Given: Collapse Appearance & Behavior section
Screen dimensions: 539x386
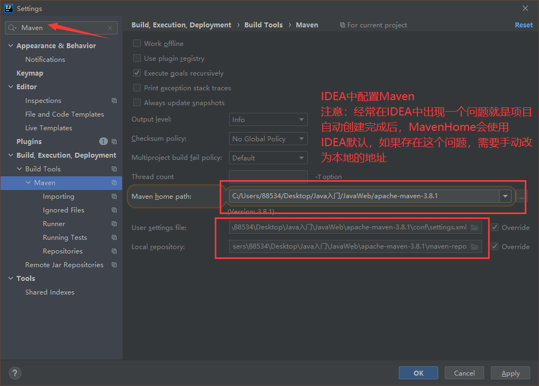Looking at the screenshot, I should pyautogui.click(x=10, y=45).
